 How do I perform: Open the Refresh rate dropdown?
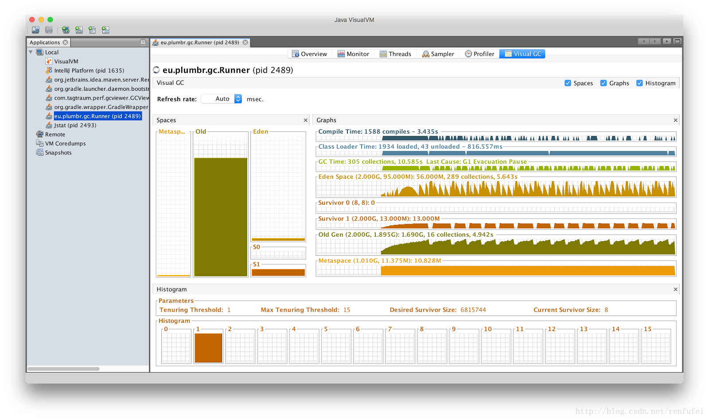(222, 99)
